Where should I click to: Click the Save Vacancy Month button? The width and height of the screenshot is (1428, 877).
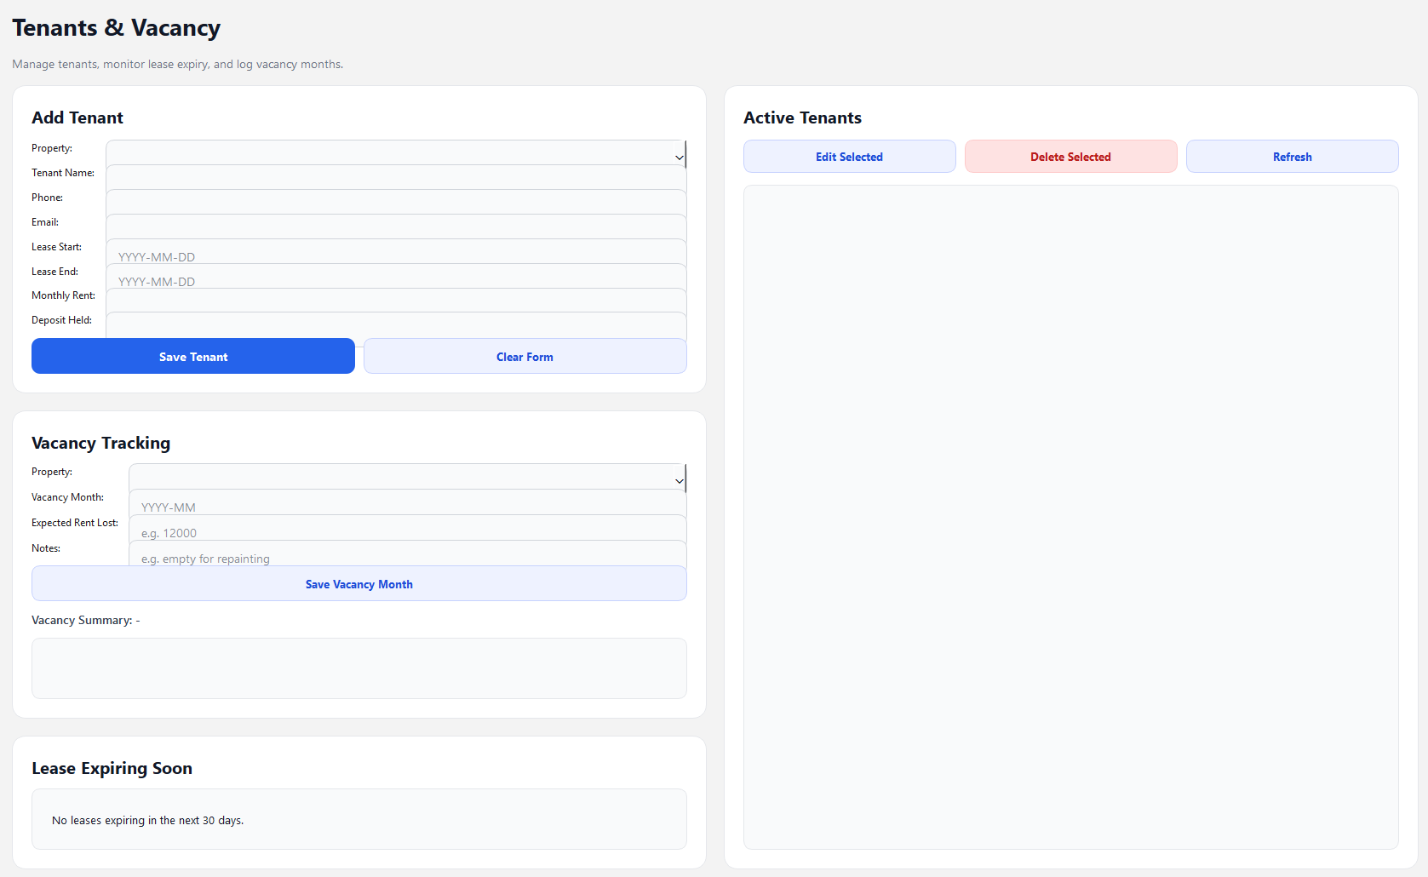tap(359, 583)
